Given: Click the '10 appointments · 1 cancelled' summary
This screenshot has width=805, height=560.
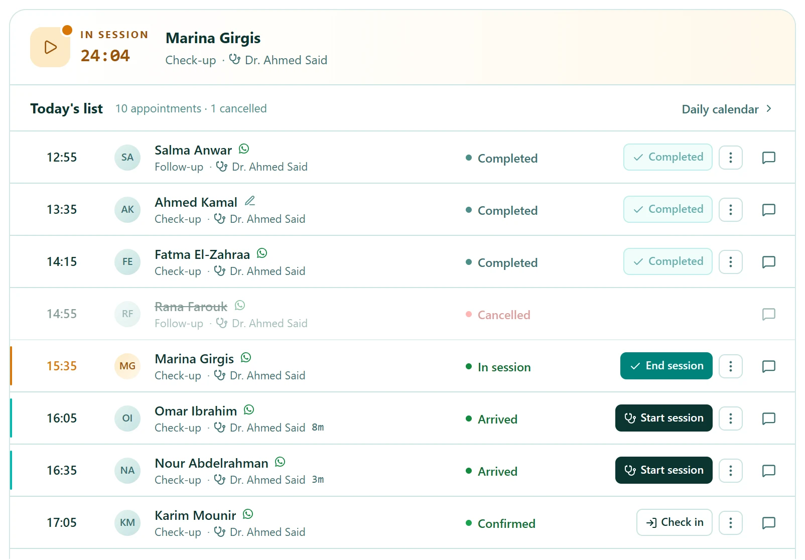Looking at the screenshot, I should [x=191, y=109].
